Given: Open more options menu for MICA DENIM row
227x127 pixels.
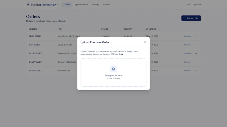Looking at the screenshot, I should (x=196, y=36).
